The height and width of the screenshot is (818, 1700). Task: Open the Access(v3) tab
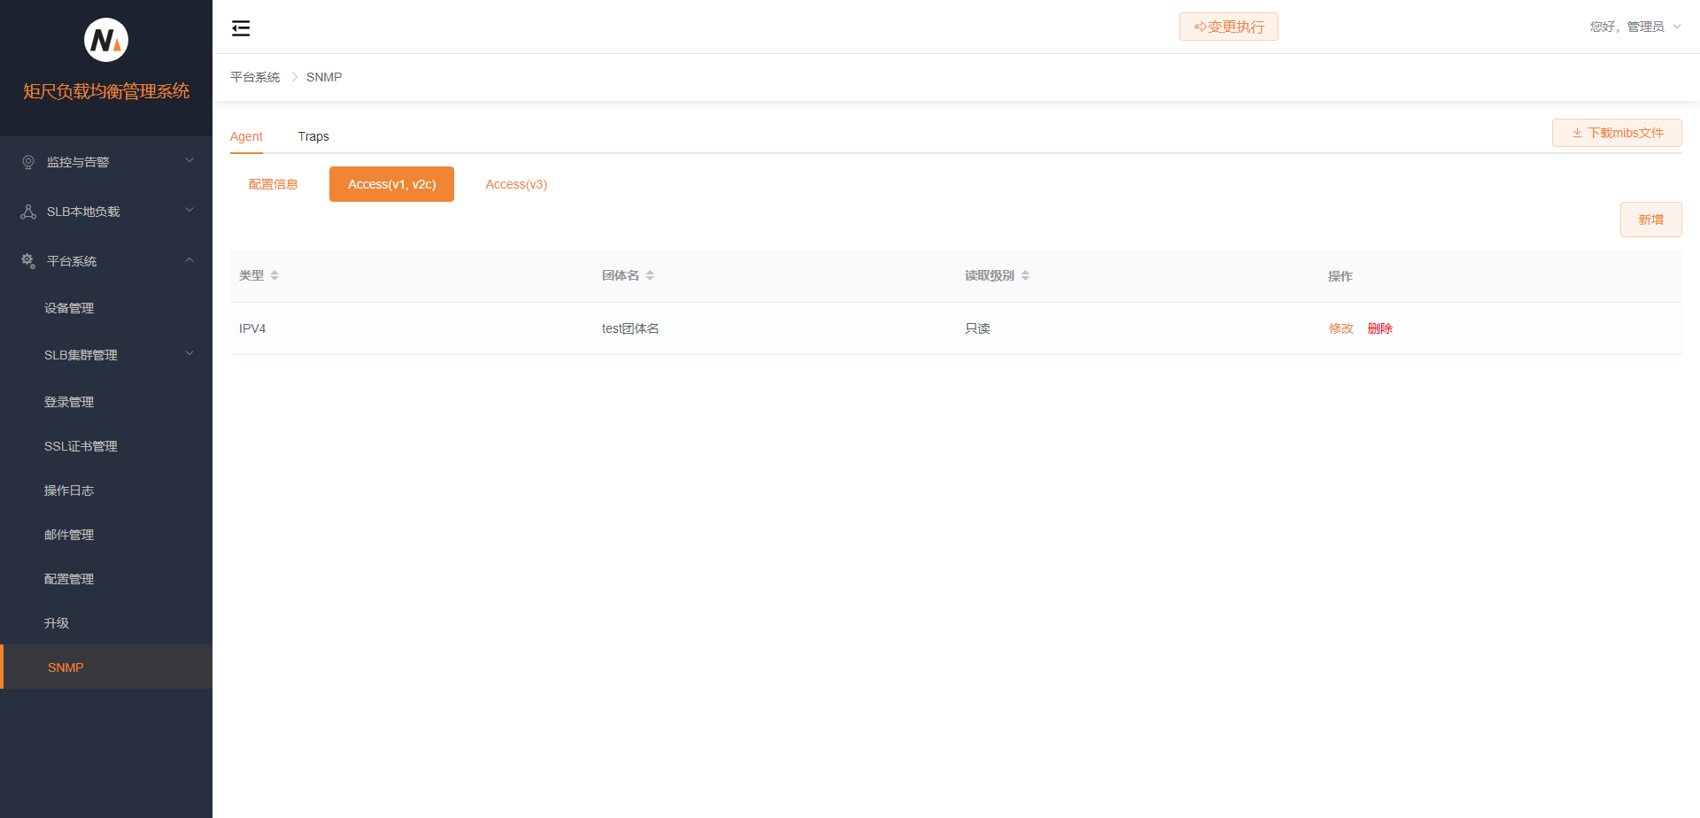(x=516, y=184)
